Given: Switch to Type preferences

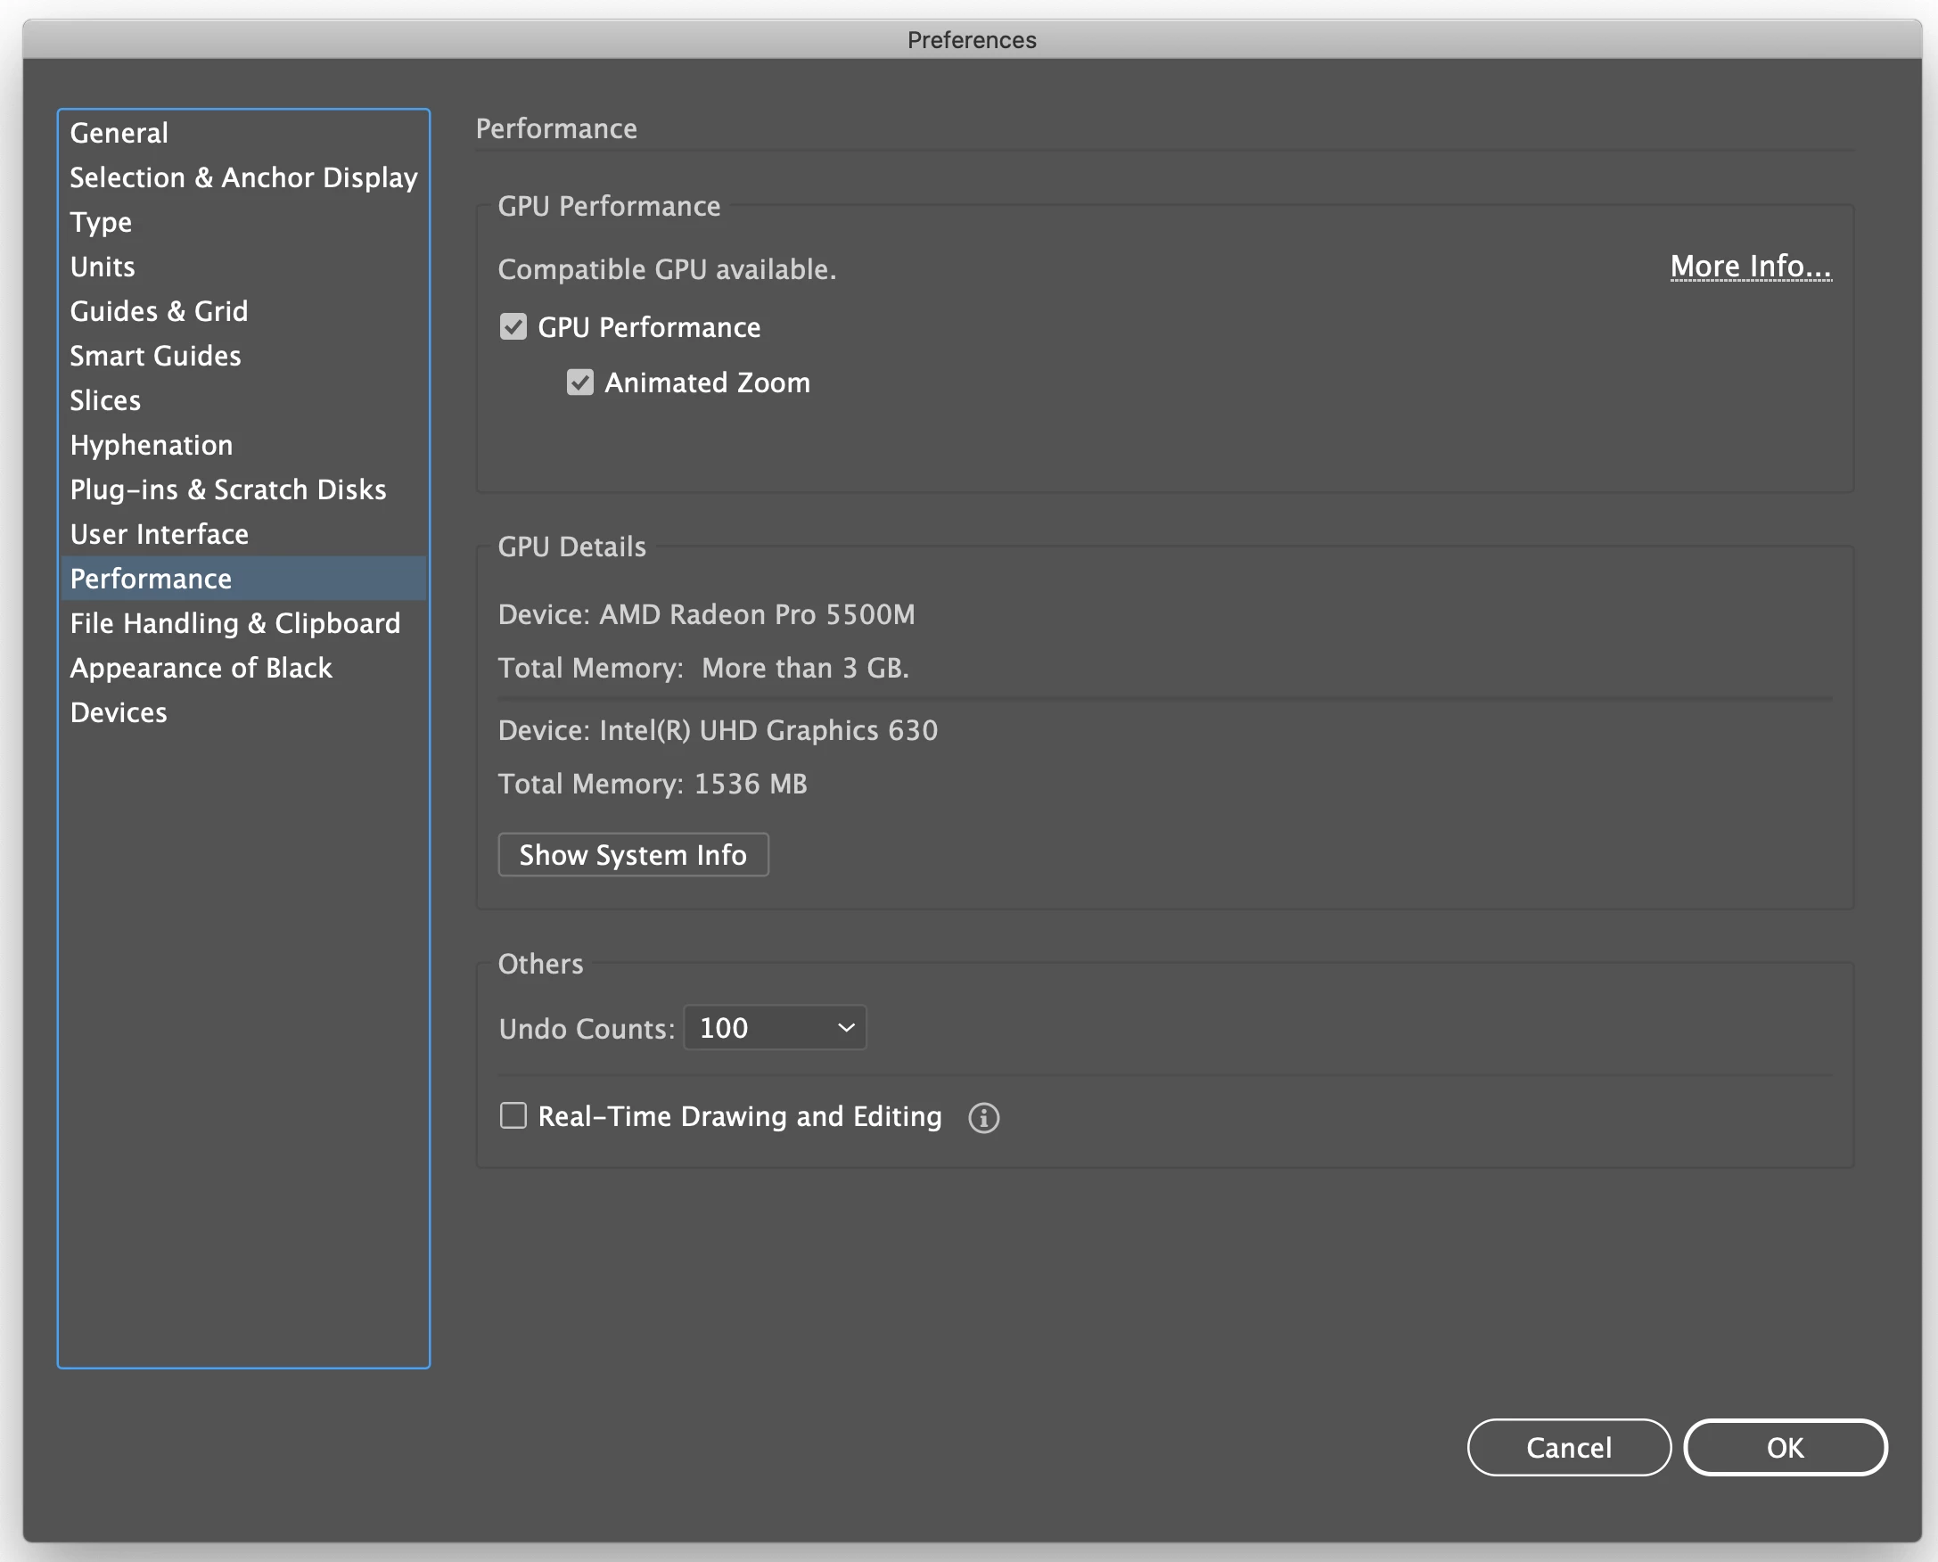Looking at the screenshot, I should [x=101, y=222].
